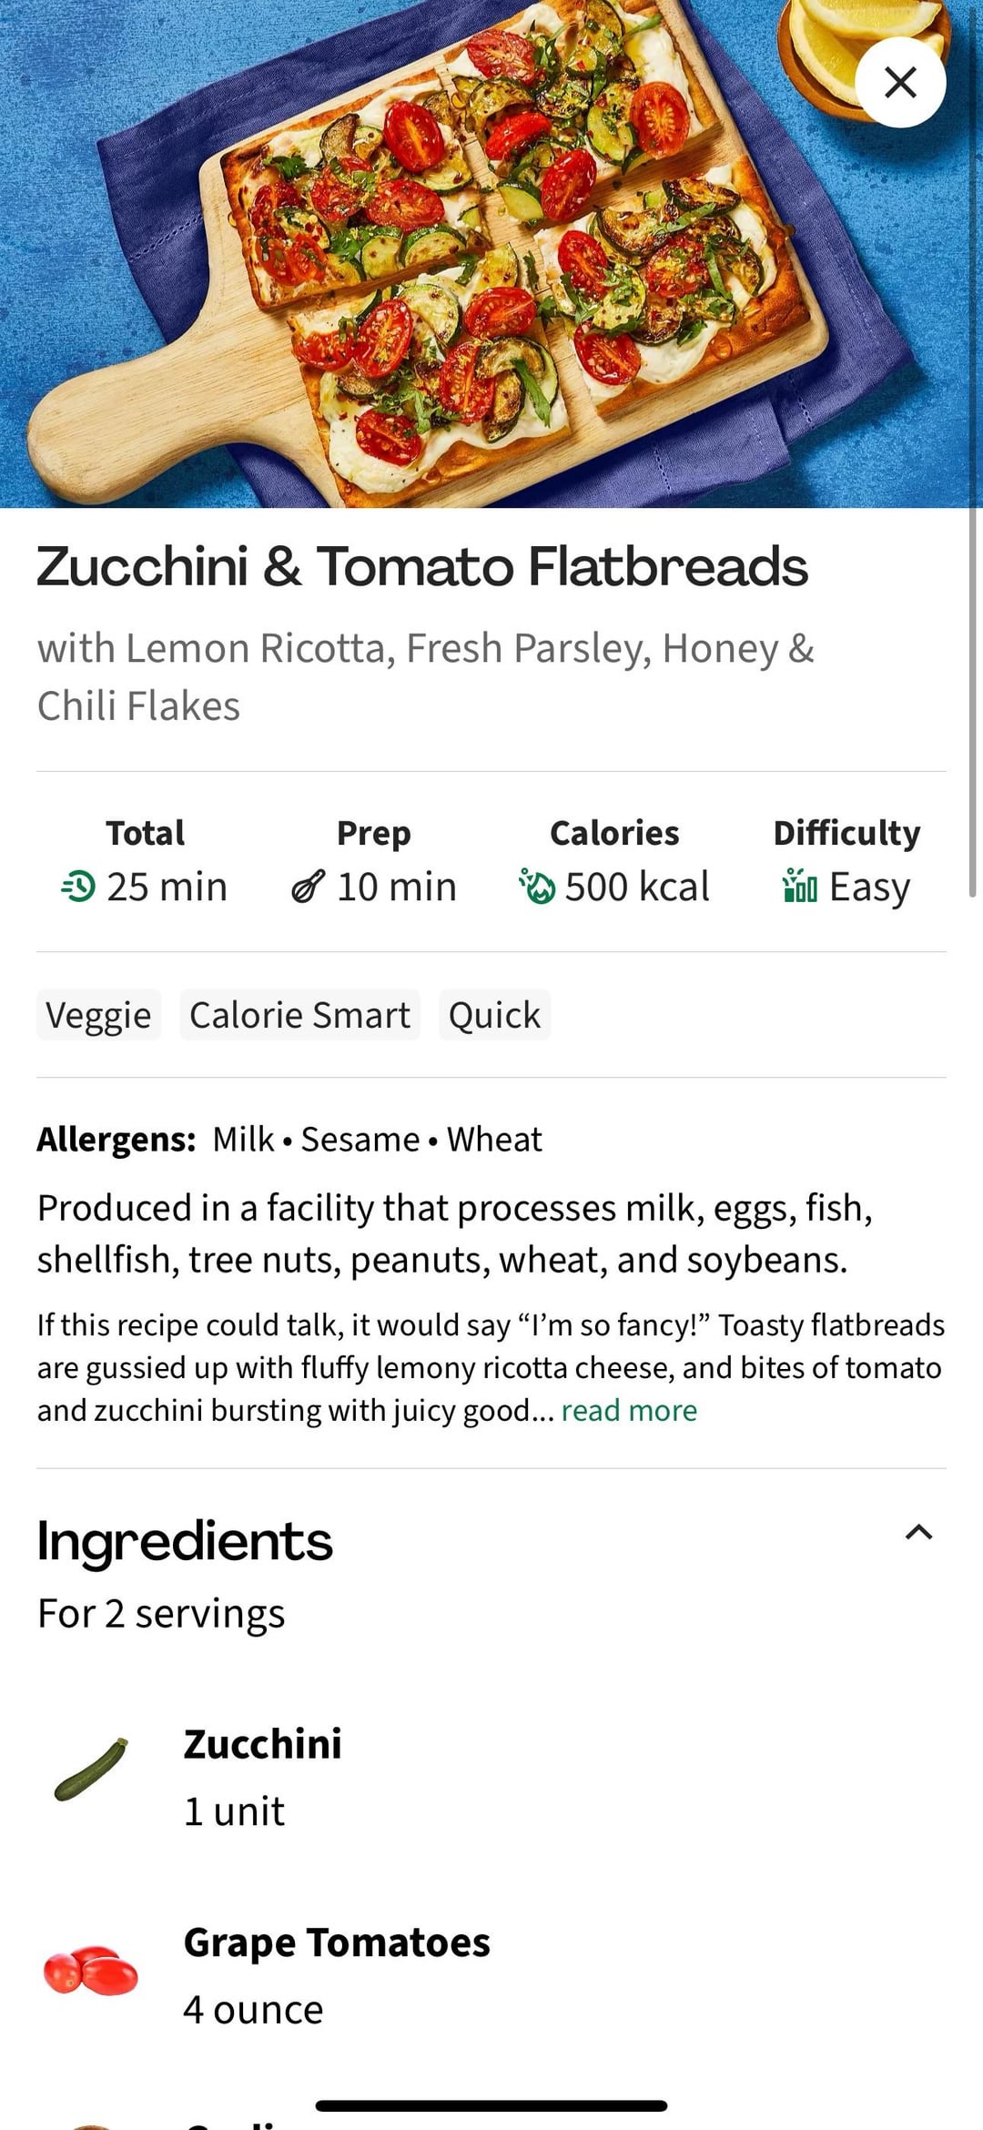Tap the grape tomatoes ingredient image
Viewport: 983px width, 2130px height.
(x=91, y=1971)
